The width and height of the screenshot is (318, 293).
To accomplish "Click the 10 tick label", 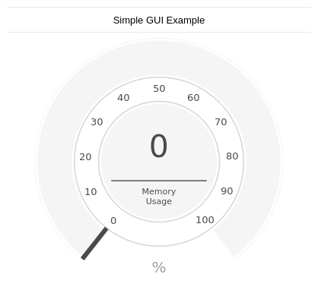I will [x=91, y=192].
